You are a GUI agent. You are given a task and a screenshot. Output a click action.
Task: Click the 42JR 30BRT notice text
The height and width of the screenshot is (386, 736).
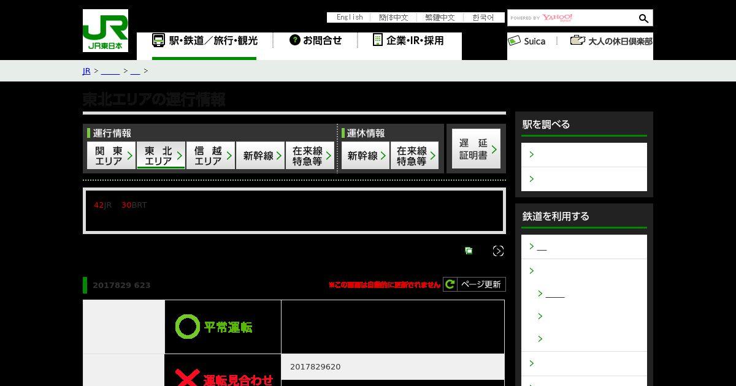pos(120,205)
